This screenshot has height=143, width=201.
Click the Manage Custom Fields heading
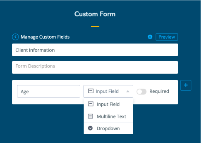(45, 37)
